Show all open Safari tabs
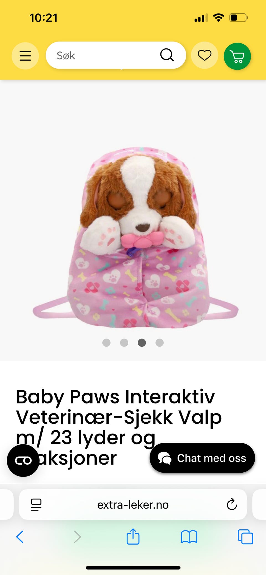 point(245,537)
